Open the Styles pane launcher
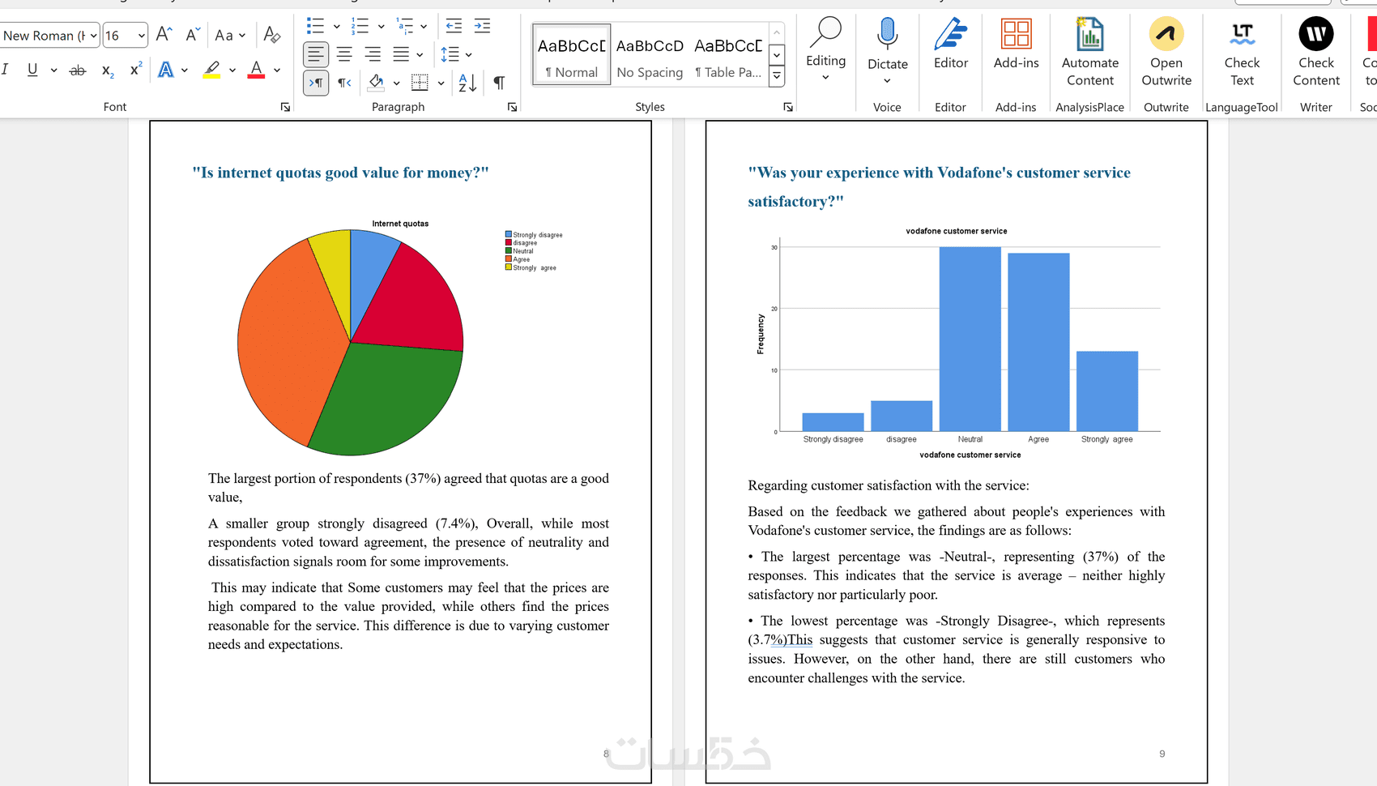Viewport: 1377px width, 786px height. tap(788, 107)
